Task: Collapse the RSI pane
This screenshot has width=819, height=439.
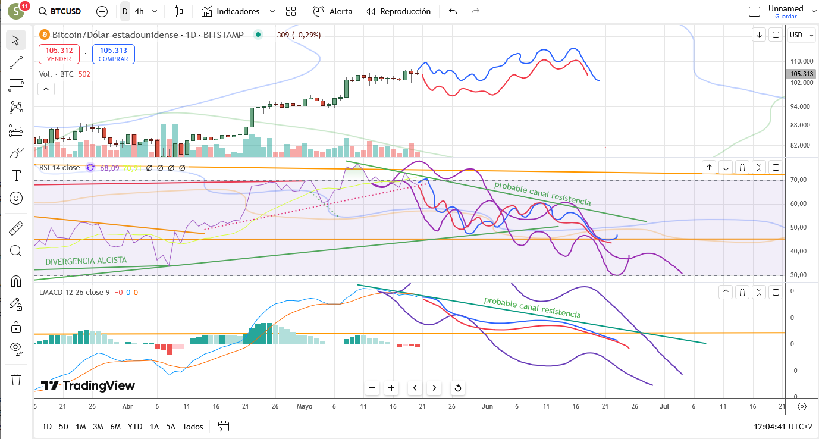Action: click(759, 167)
